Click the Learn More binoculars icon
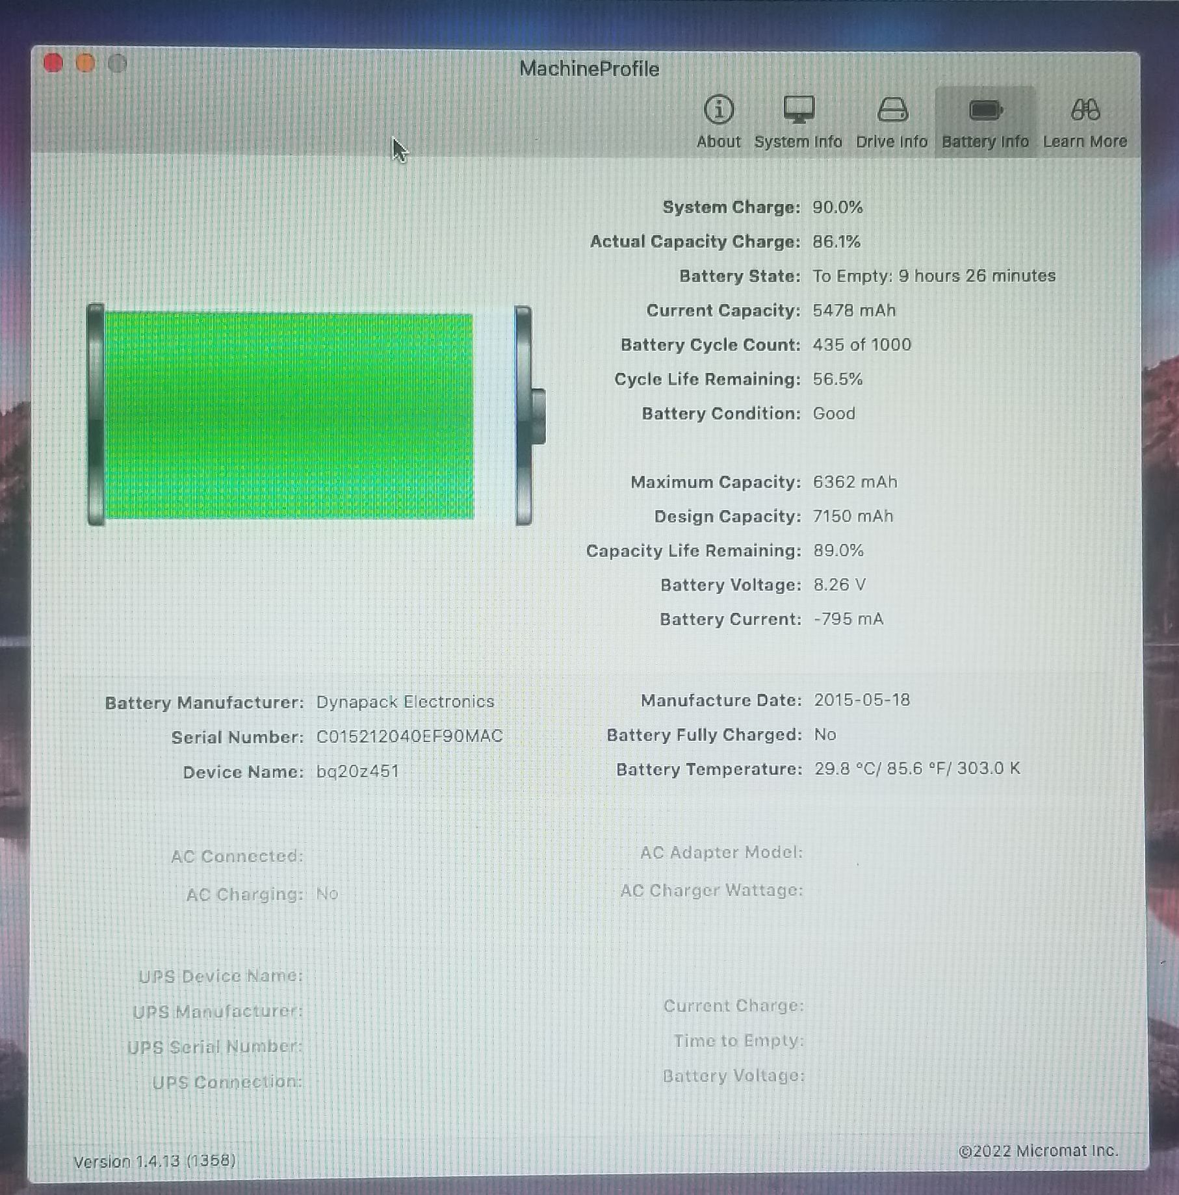 coord(1085,110)
